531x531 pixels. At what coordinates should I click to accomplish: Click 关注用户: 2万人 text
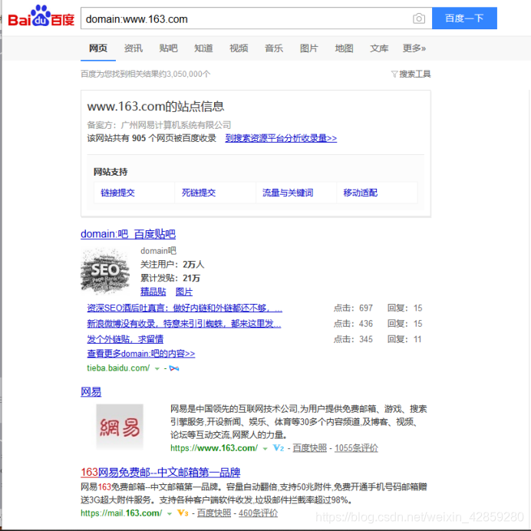pyautogui.click(x=173, y=264)
